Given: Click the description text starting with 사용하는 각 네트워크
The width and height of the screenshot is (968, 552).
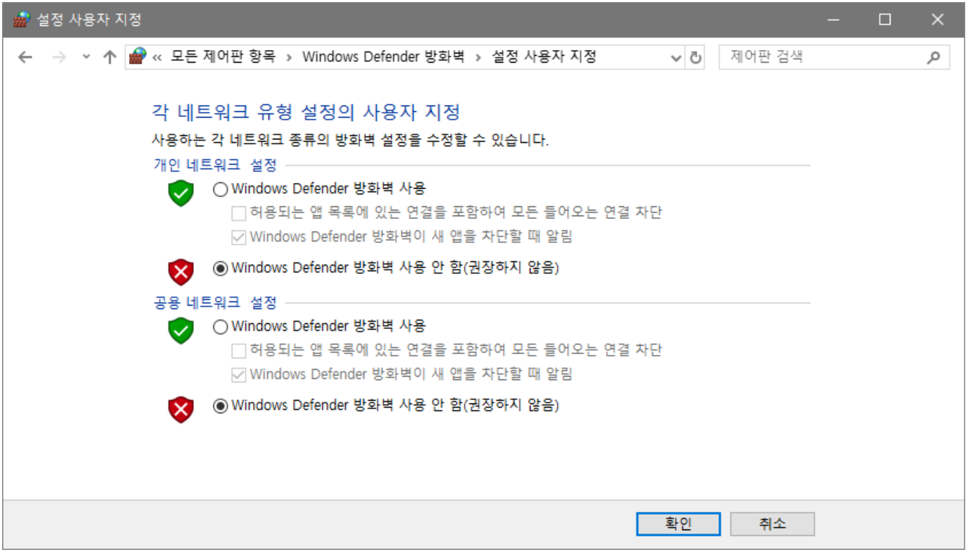Looking at the screenshot, I should click(350, 140).
